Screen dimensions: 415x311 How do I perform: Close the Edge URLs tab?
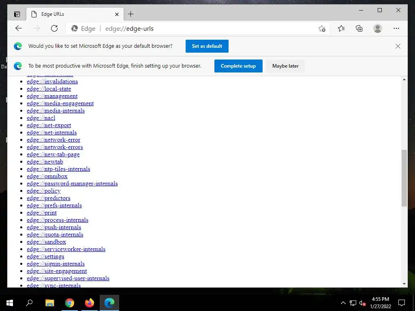[x=117, y=14]
